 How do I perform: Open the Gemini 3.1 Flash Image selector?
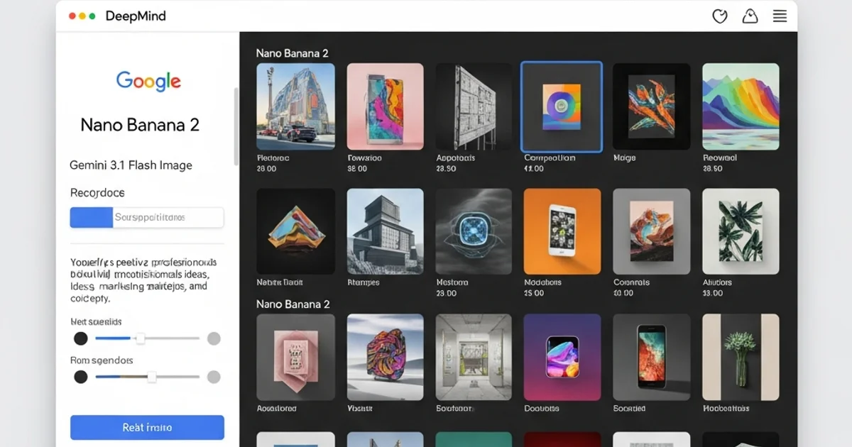[x=131, y=165]
